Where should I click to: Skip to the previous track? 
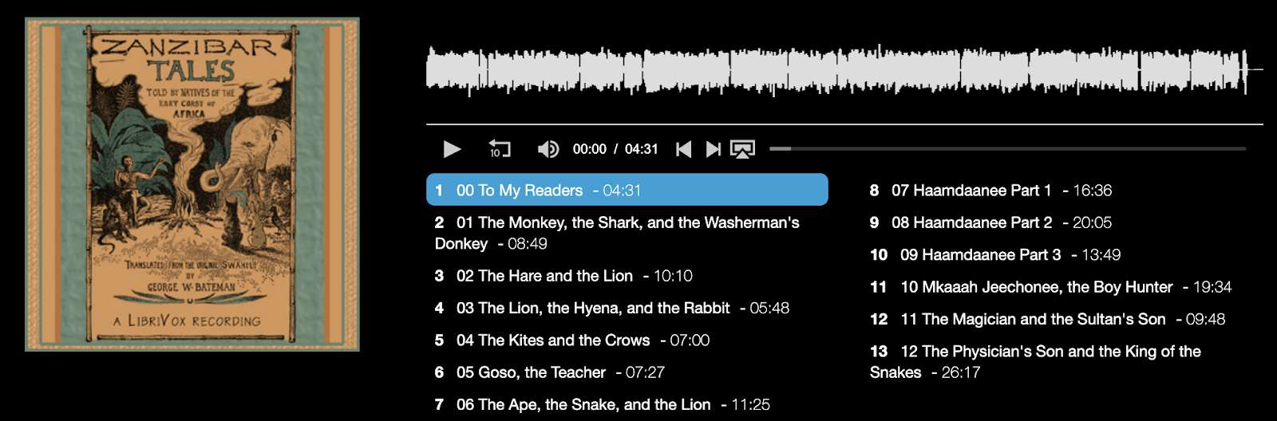[683, 149]
